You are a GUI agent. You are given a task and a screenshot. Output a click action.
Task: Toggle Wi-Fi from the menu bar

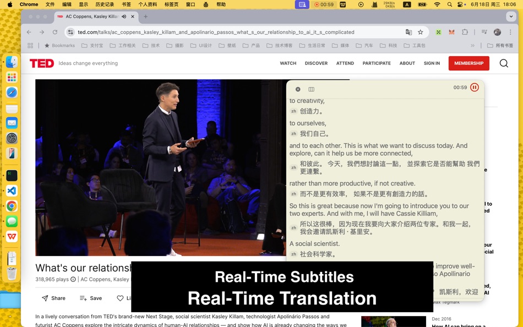coord(436,4)
